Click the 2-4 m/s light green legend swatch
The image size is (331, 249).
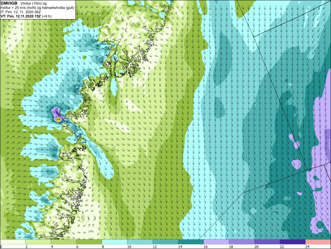(x=38, y=242)
